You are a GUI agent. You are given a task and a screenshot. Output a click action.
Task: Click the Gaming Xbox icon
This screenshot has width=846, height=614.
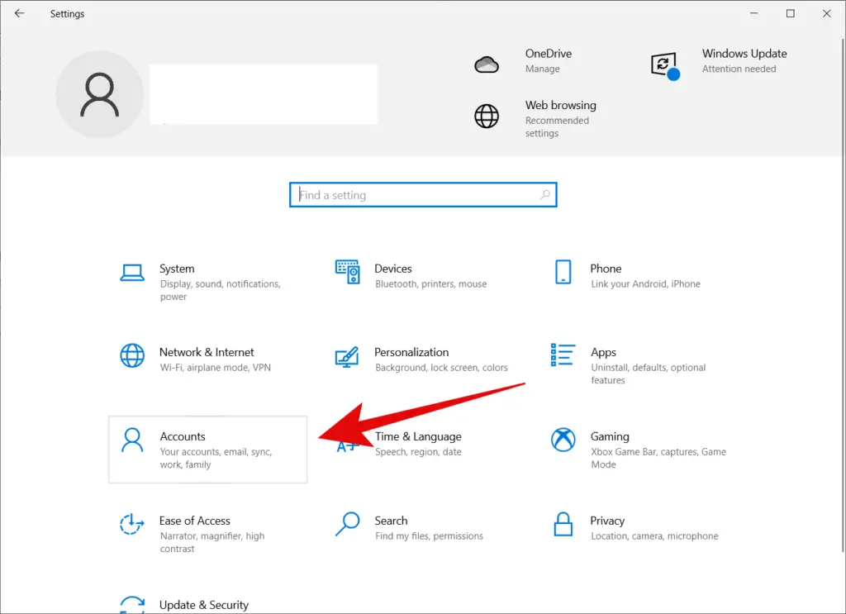pyautogui.click(x=563, y=440)
